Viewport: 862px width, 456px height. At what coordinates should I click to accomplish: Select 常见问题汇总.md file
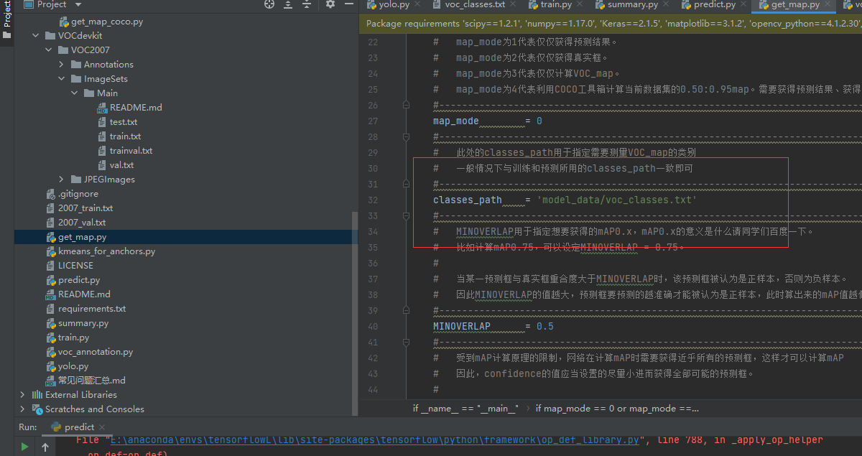point(92,381)
